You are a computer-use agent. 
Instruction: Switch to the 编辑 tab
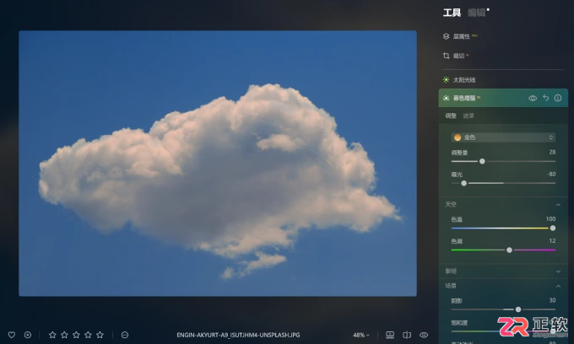[x=476, y=13]
